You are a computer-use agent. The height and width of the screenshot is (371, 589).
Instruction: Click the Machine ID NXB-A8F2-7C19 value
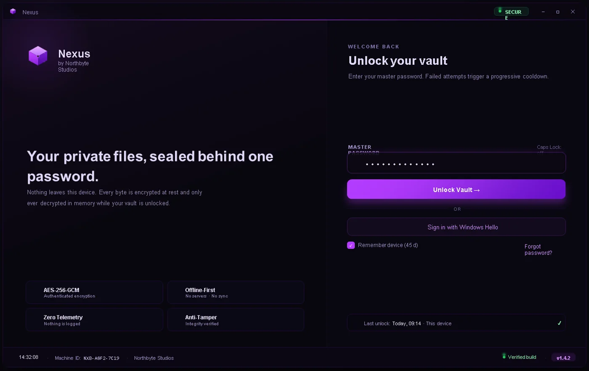(101, 358)
